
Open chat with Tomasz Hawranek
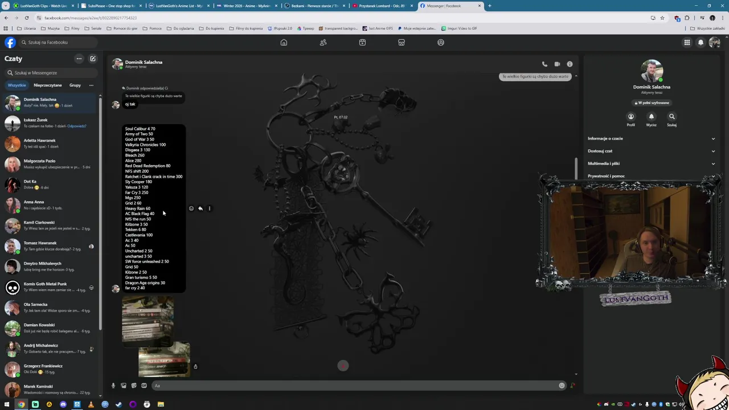tap(50, 246)
